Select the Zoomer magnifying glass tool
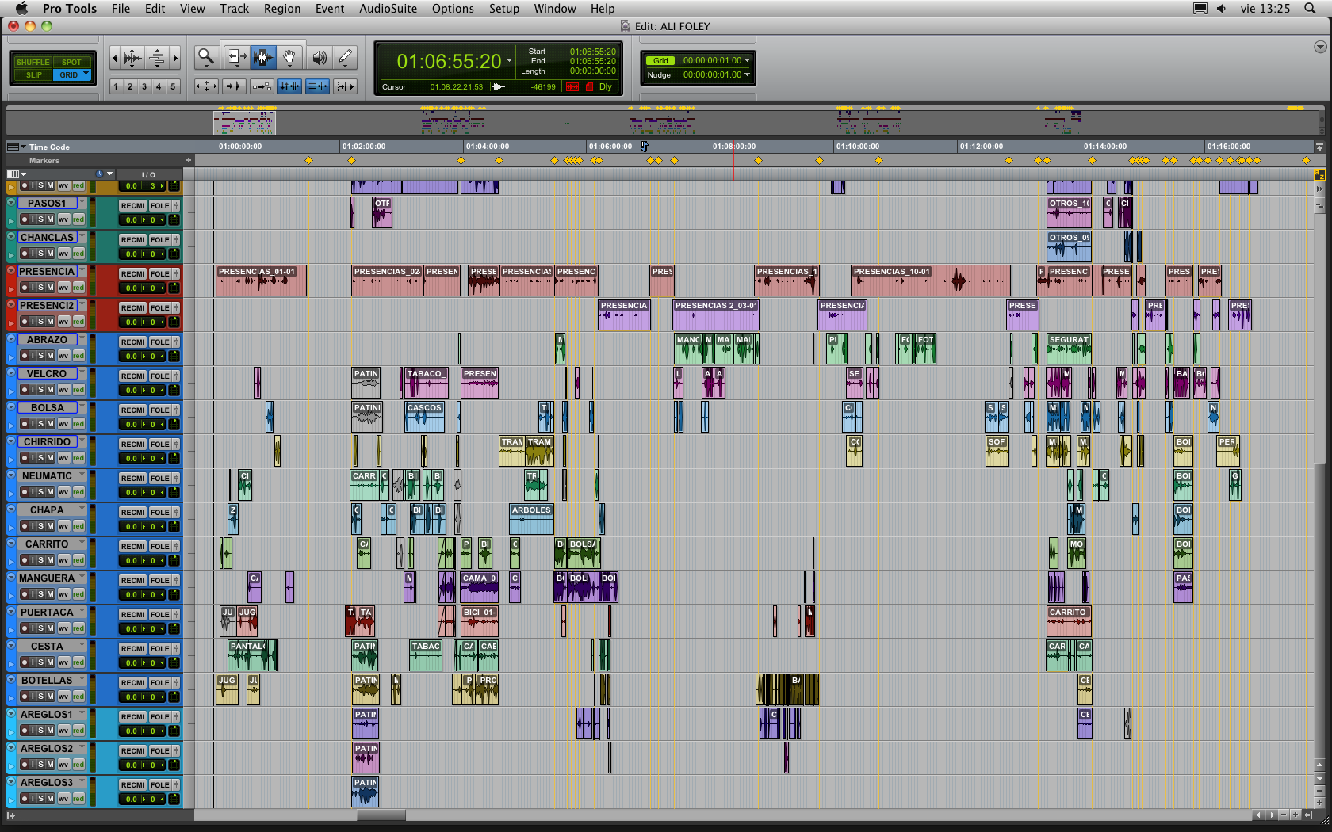 click(206, 57)
